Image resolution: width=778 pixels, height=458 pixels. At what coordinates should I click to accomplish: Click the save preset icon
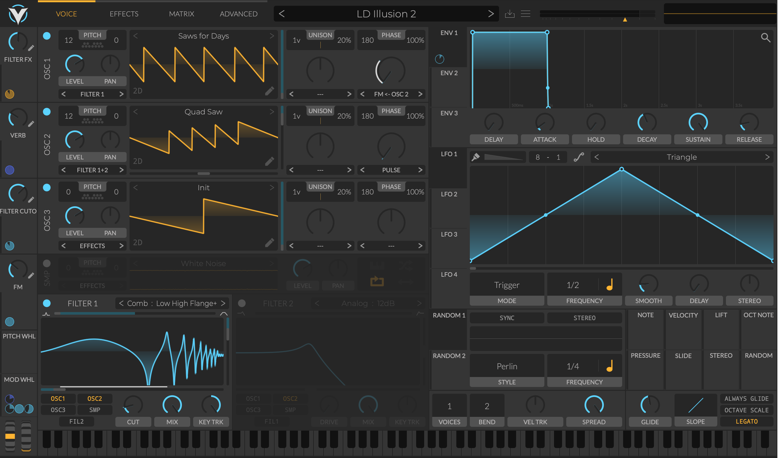510,14
